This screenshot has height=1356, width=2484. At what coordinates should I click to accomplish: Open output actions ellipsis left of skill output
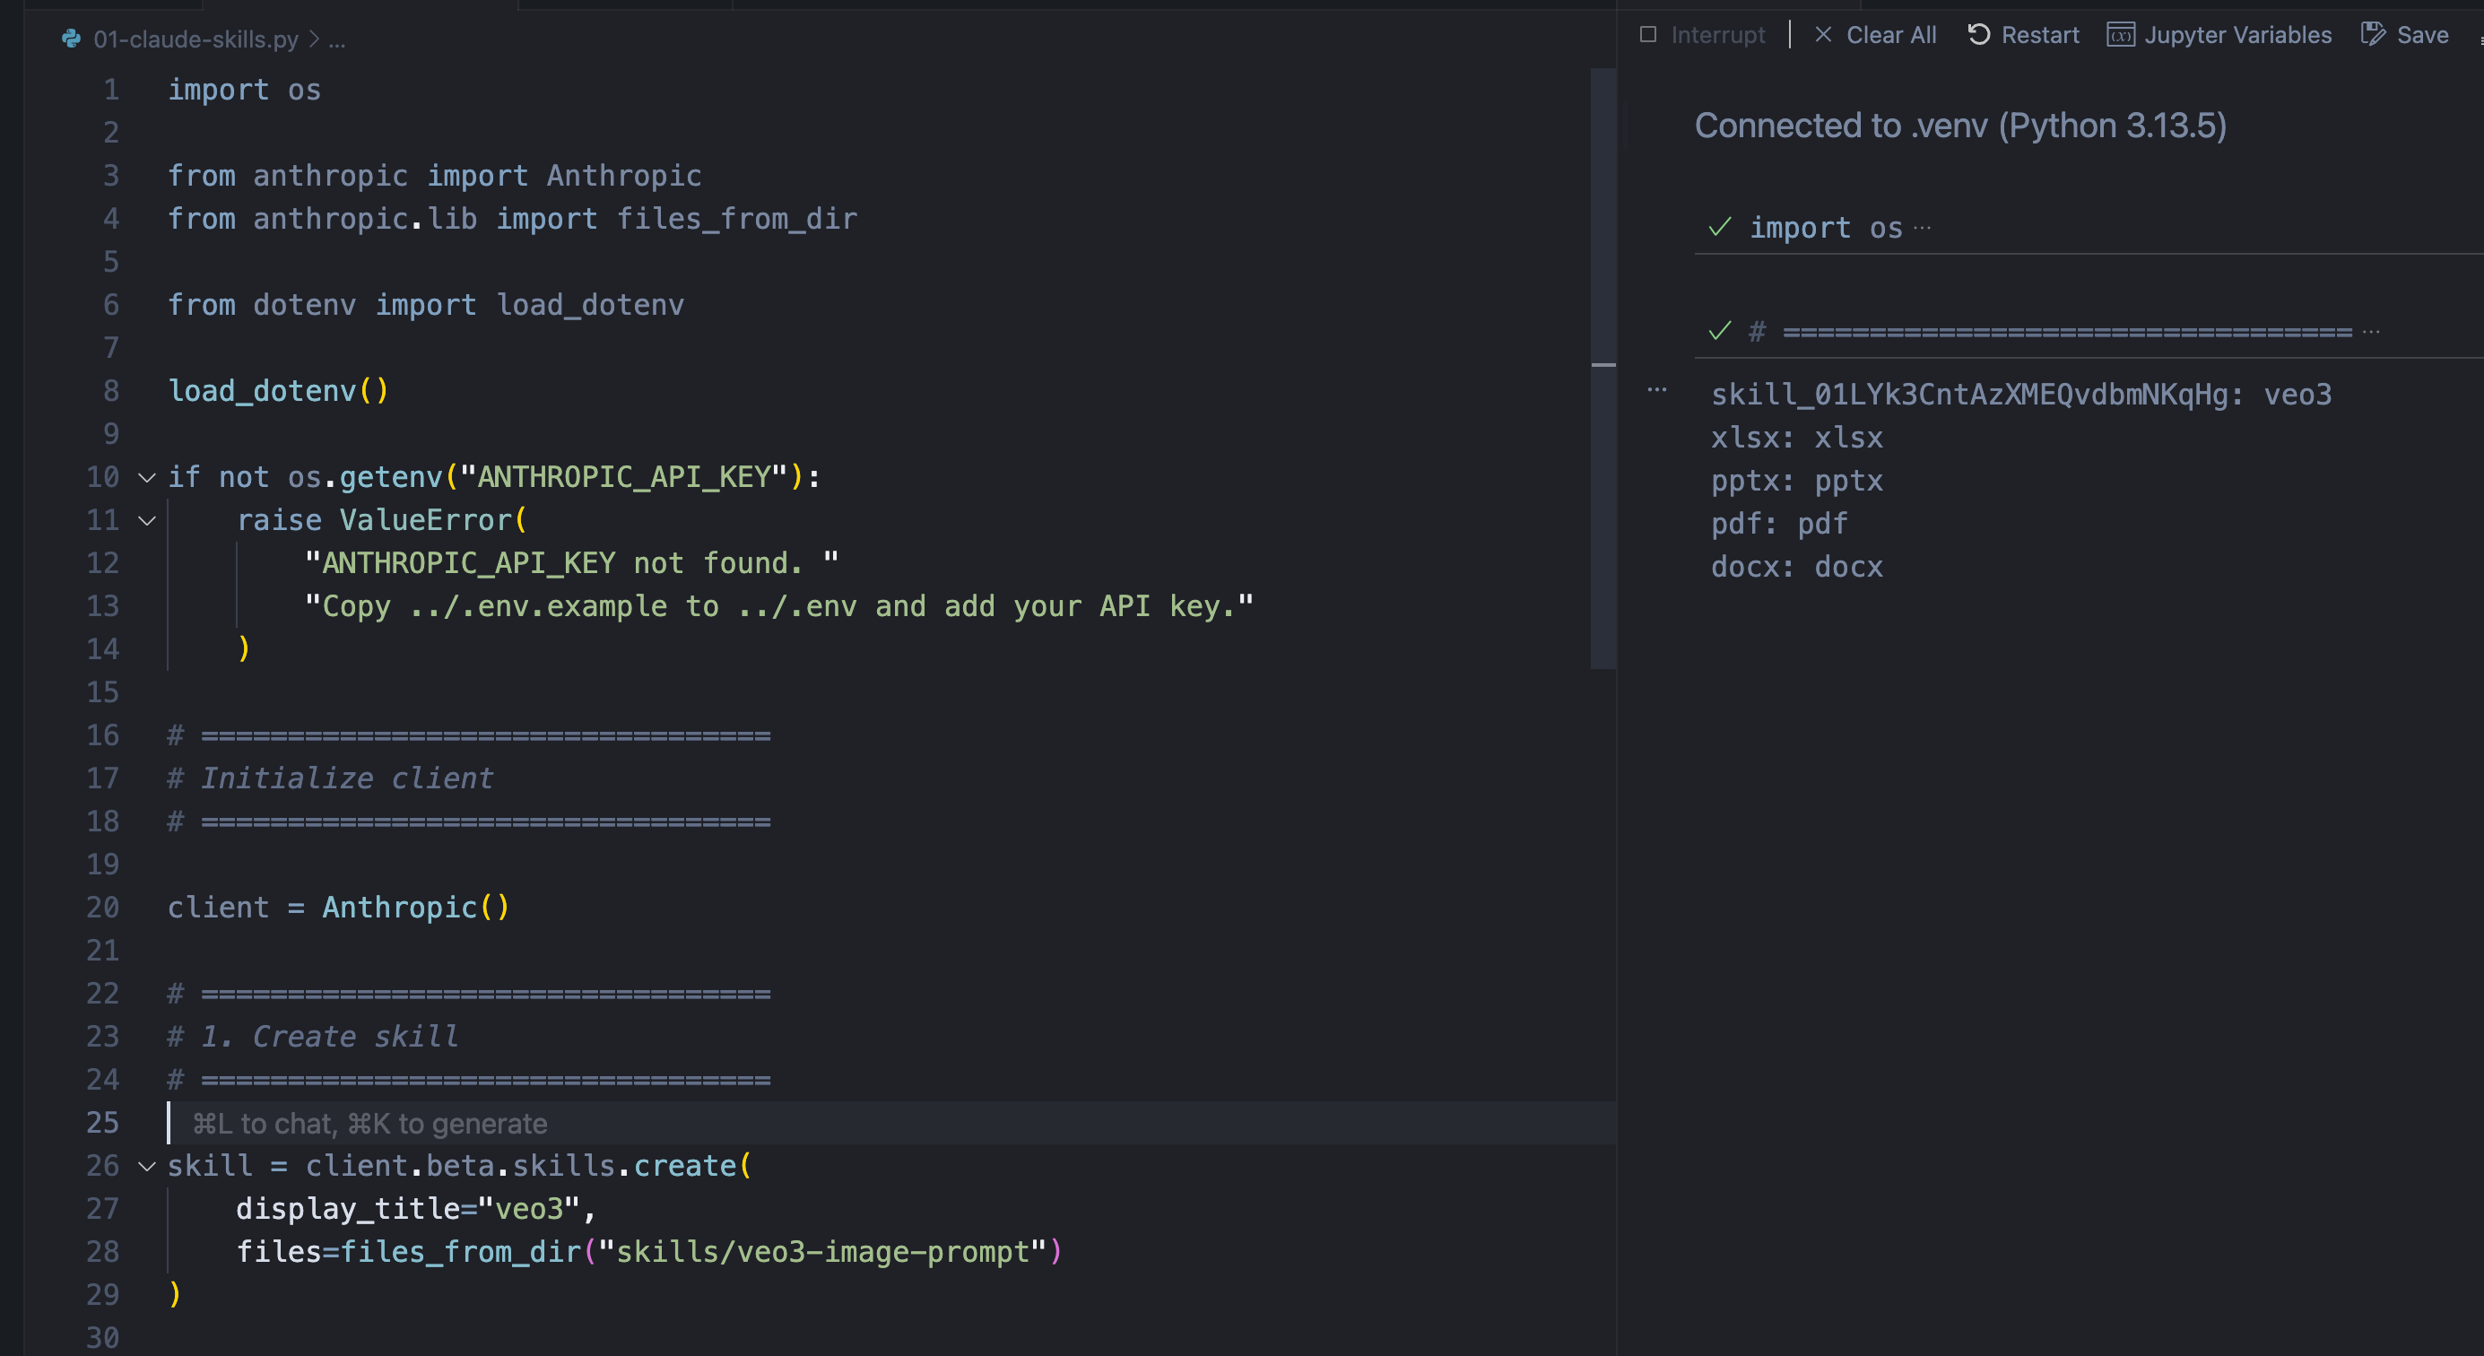pyautogui.click(x=1656, y=389)
